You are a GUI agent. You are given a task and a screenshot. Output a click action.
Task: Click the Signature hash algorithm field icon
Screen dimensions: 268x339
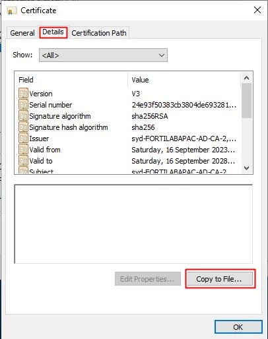[23, 127]
